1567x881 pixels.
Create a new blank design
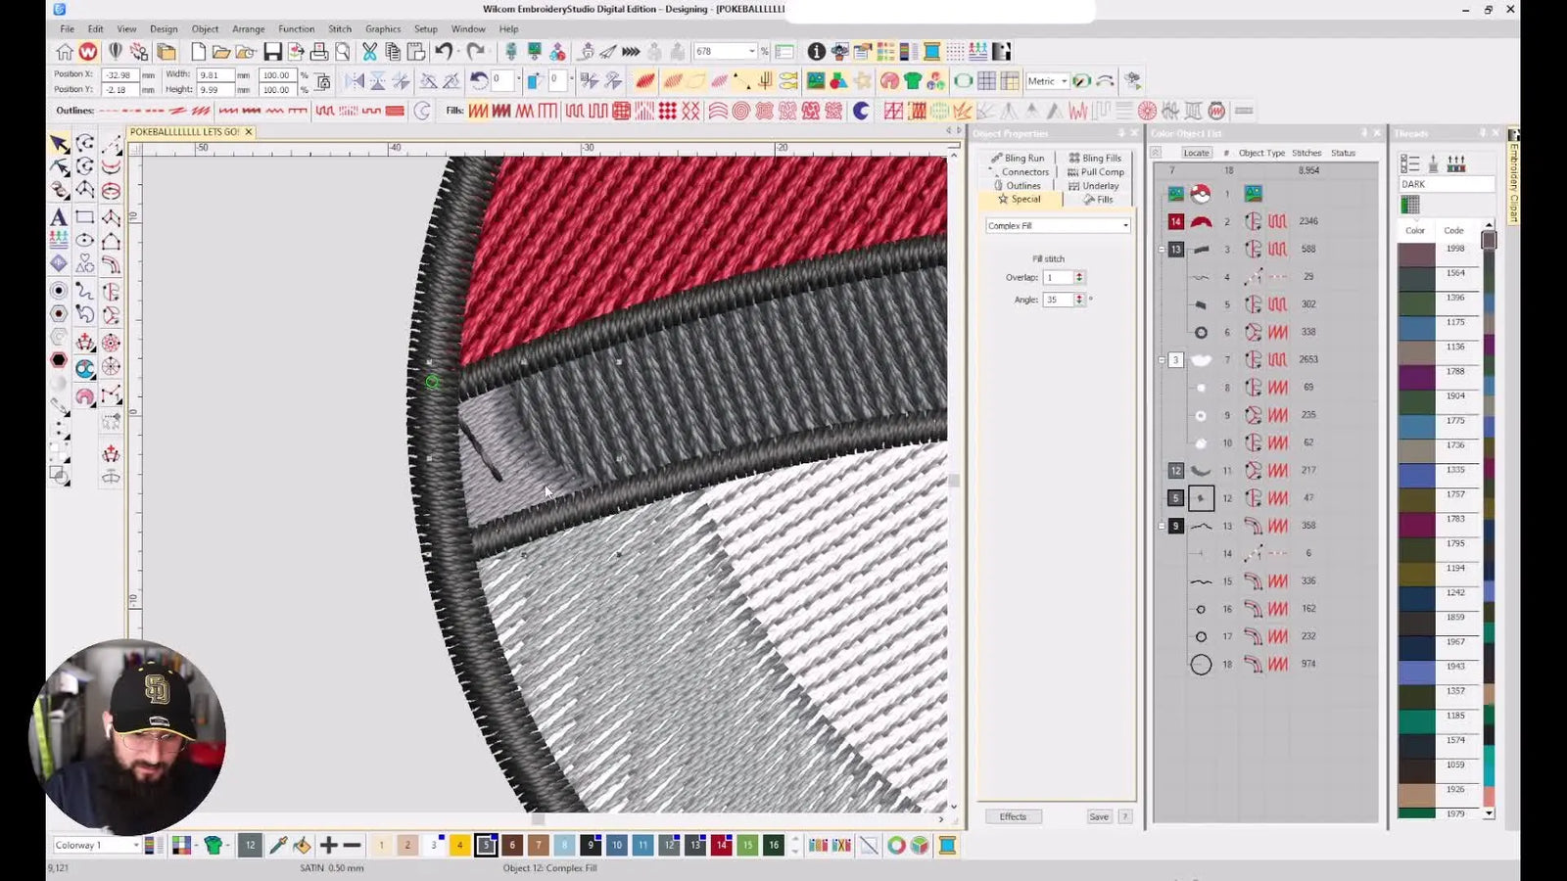199,52
